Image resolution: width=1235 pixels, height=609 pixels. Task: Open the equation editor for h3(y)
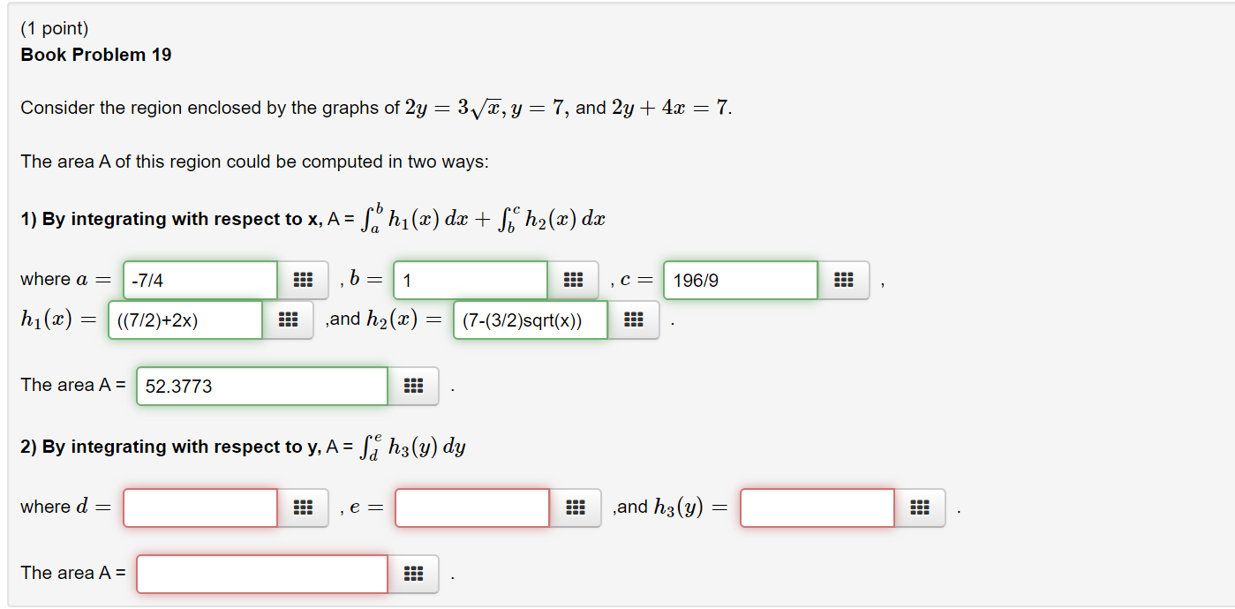coord(920,507)
